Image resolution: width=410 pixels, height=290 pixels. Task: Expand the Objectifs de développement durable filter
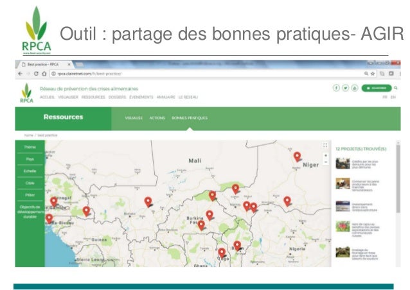(x=30, y=212)
